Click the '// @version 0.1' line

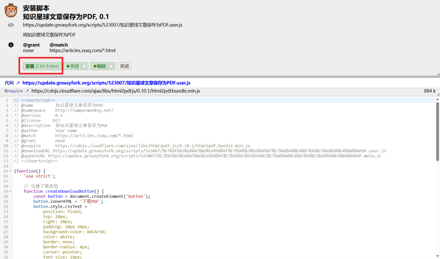(x=38, y=116)
